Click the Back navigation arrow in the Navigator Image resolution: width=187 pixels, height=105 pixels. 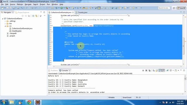23,16
